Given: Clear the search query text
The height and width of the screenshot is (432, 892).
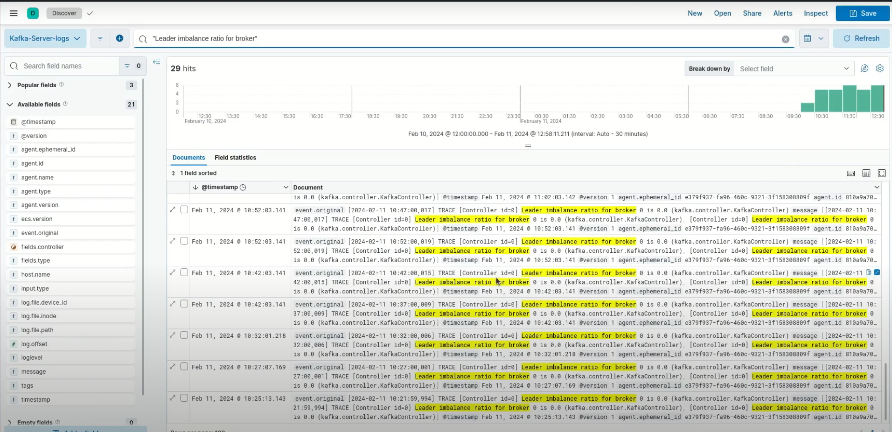Looking at the screenshot, I should 786,39.
